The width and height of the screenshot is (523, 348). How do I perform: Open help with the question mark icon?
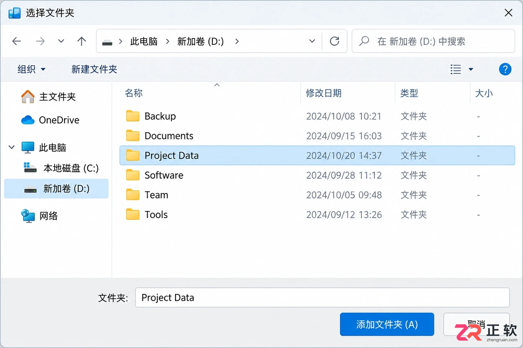pyautogui.click(x=505, y=69)
